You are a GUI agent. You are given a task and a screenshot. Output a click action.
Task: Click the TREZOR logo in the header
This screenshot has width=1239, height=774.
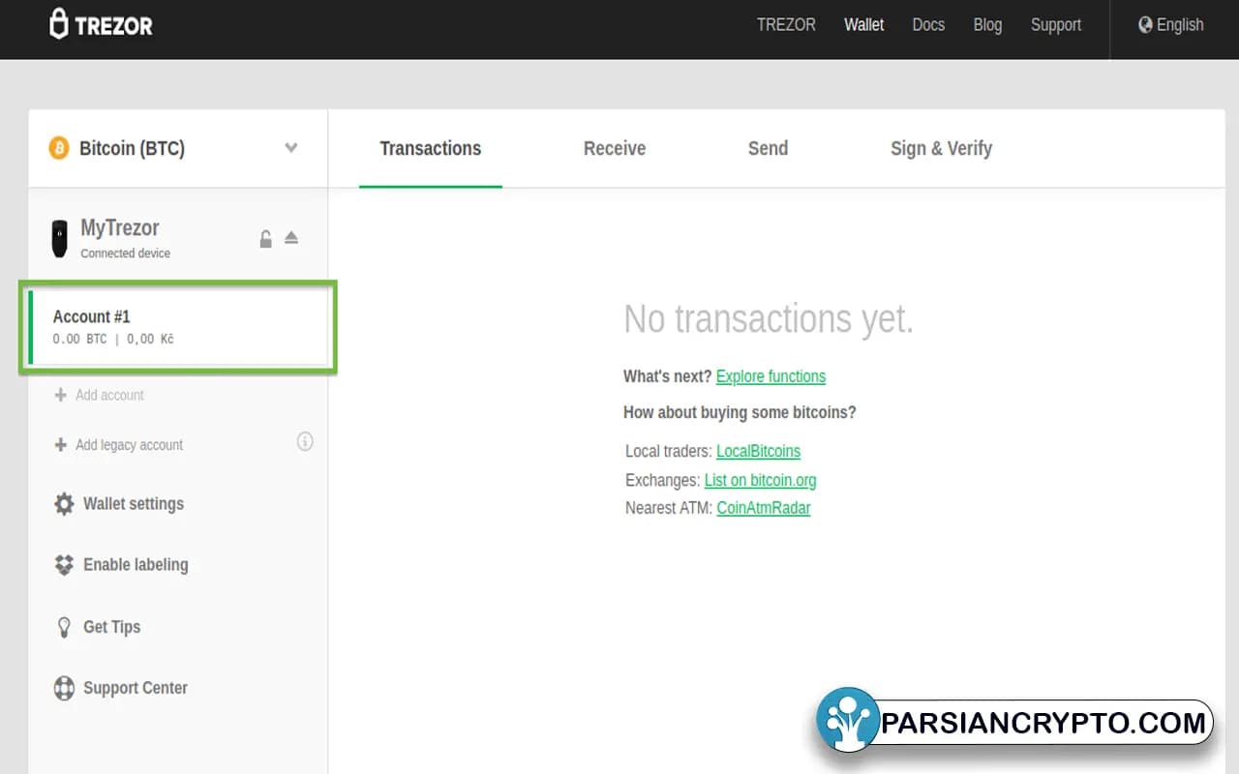102,24
